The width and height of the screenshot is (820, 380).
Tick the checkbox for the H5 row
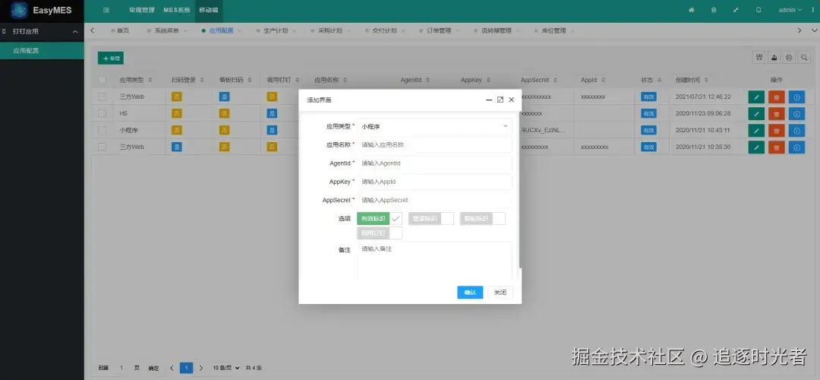(x=102, y=113)
